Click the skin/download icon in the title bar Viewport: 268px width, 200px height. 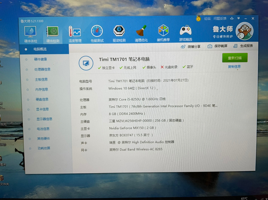click(232, 18)
